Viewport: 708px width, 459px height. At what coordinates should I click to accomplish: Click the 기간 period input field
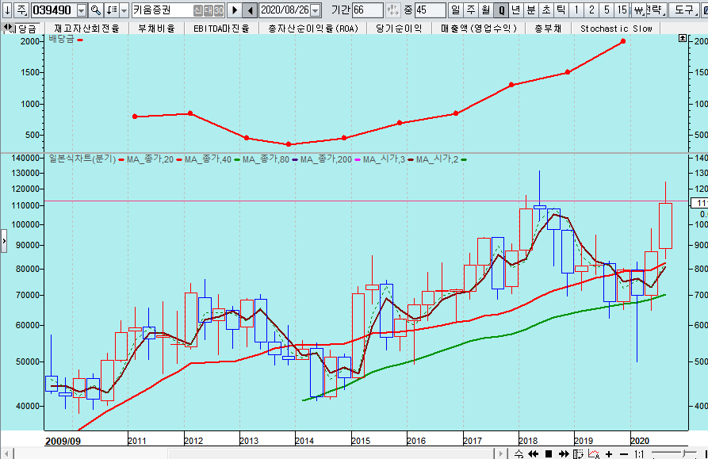point(367,10)
